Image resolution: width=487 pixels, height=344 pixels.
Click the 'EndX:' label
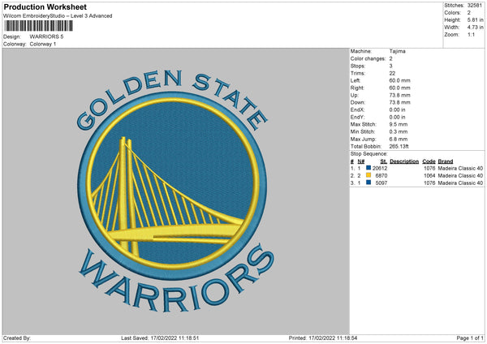[x=357, y=110]
